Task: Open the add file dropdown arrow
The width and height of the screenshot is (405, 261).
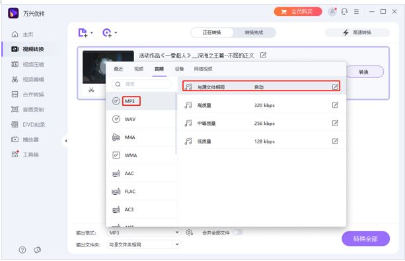Action: [92, 32]
